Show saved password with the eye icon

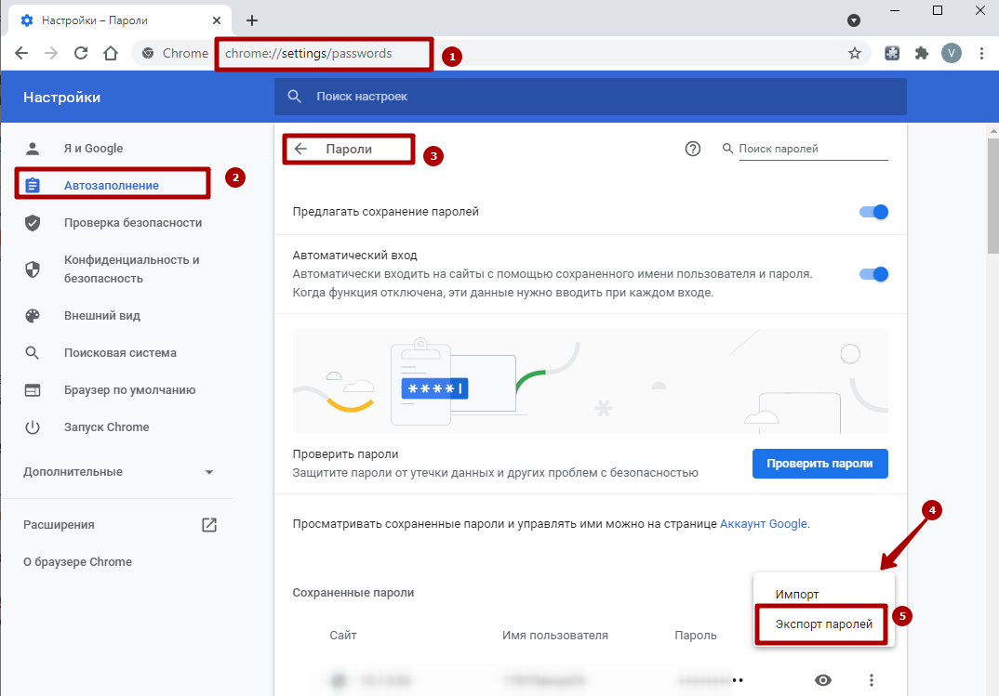[823, 680]
